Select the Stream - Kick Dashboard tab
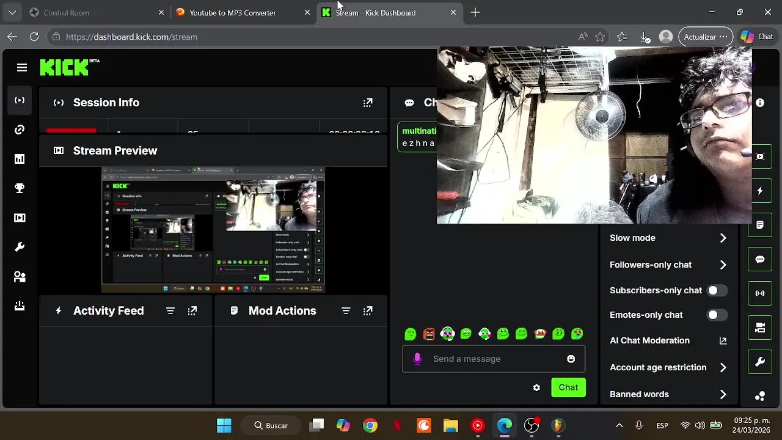782x440 pixels. coord(389,12)
